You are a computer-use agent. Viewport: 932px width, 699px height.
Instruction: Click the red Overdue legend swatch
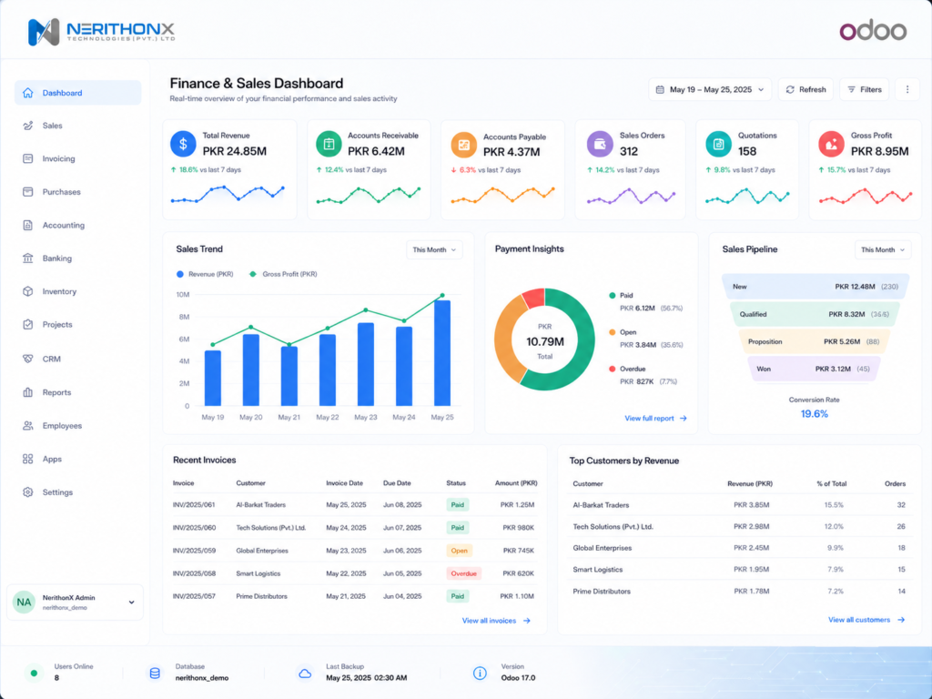pos(613,370)
